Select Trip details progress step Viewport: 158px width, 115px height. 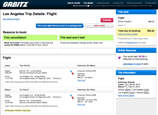pos(88,3)
